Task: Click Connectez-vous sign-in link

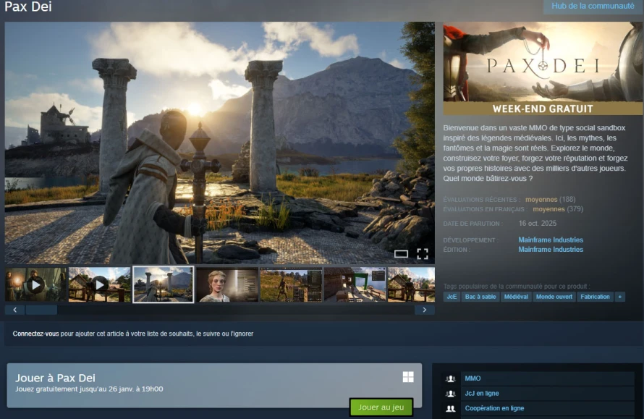Action: (35, 334)
